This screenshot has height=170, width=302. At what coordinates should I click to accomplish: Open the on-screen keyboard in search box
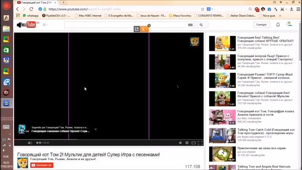point(190,25)
